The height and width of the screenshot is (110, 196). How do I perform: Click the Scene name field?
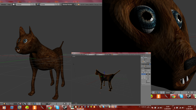47,5
